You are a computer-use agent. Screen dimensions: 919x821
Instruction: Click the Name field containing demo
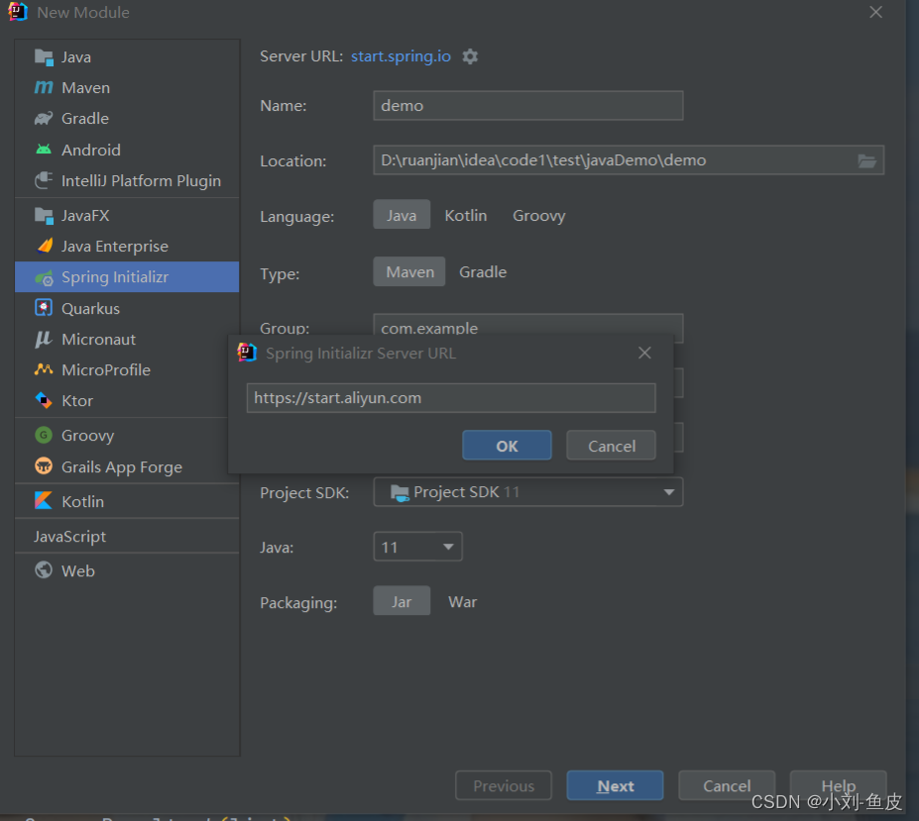(x=528, y=105)
